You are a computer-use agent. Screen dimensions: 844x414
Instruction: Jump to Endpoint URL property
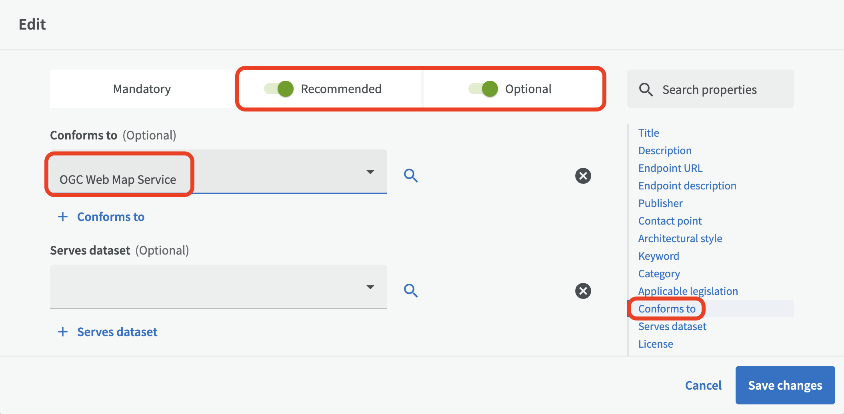[670, 168]
